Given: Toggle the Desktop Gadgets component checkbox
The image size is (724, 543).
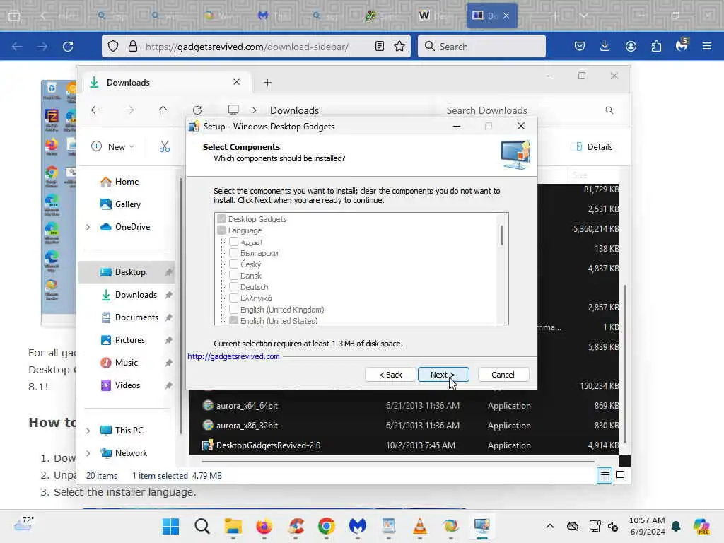Looking at the screenshot, I should tap(221, 219).
